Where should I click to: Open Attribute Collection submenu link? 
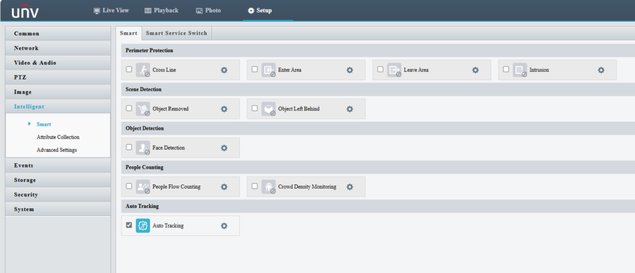pos(58,137)
